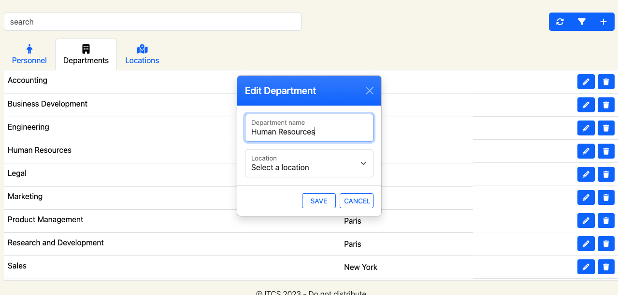This screenshot has height=295, width=618.
Task: Expand the Location dropdown in dialog
Action: click(309, 163)
